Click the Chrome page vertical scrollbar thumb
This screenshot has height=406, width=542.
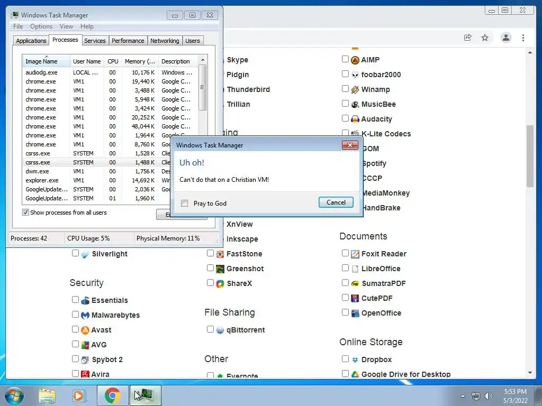click(x=530, y=156)
